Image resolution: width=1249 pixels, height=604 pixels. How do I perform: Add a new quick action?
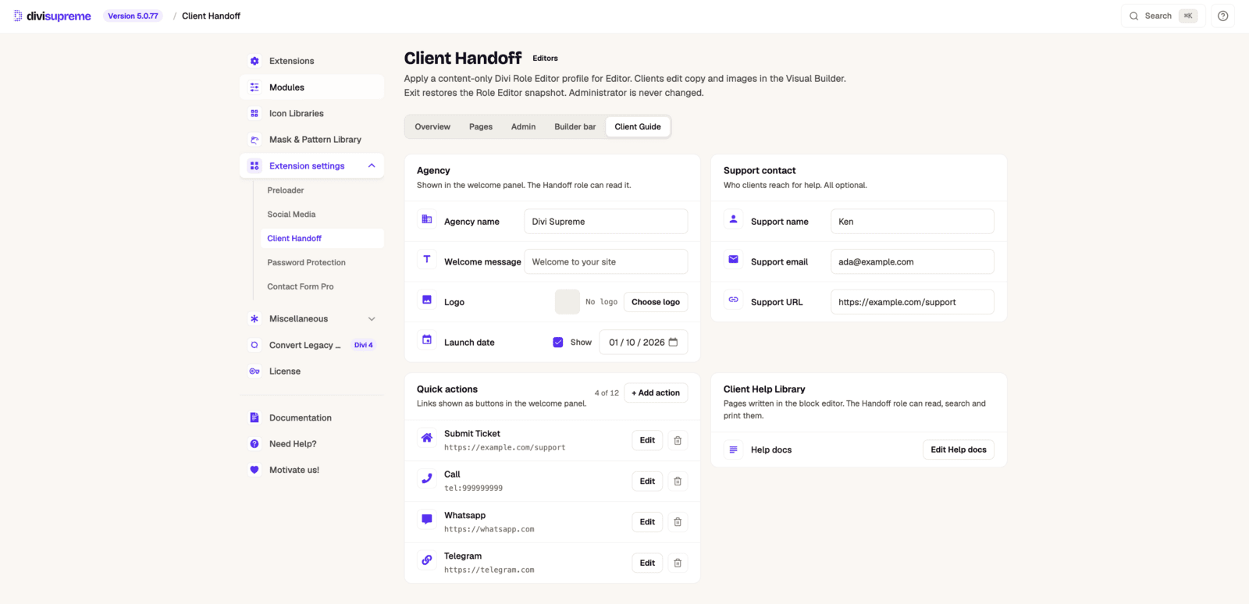(656, 393)
